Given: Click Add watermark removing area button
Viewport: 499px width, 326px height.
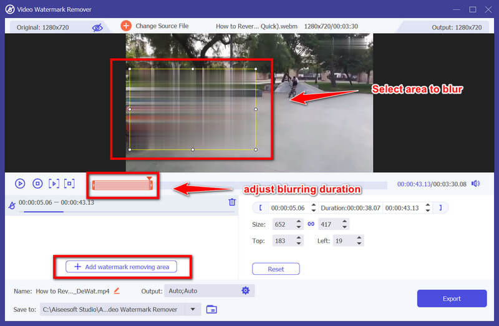Looking at the screenshot, I should 121,267.
